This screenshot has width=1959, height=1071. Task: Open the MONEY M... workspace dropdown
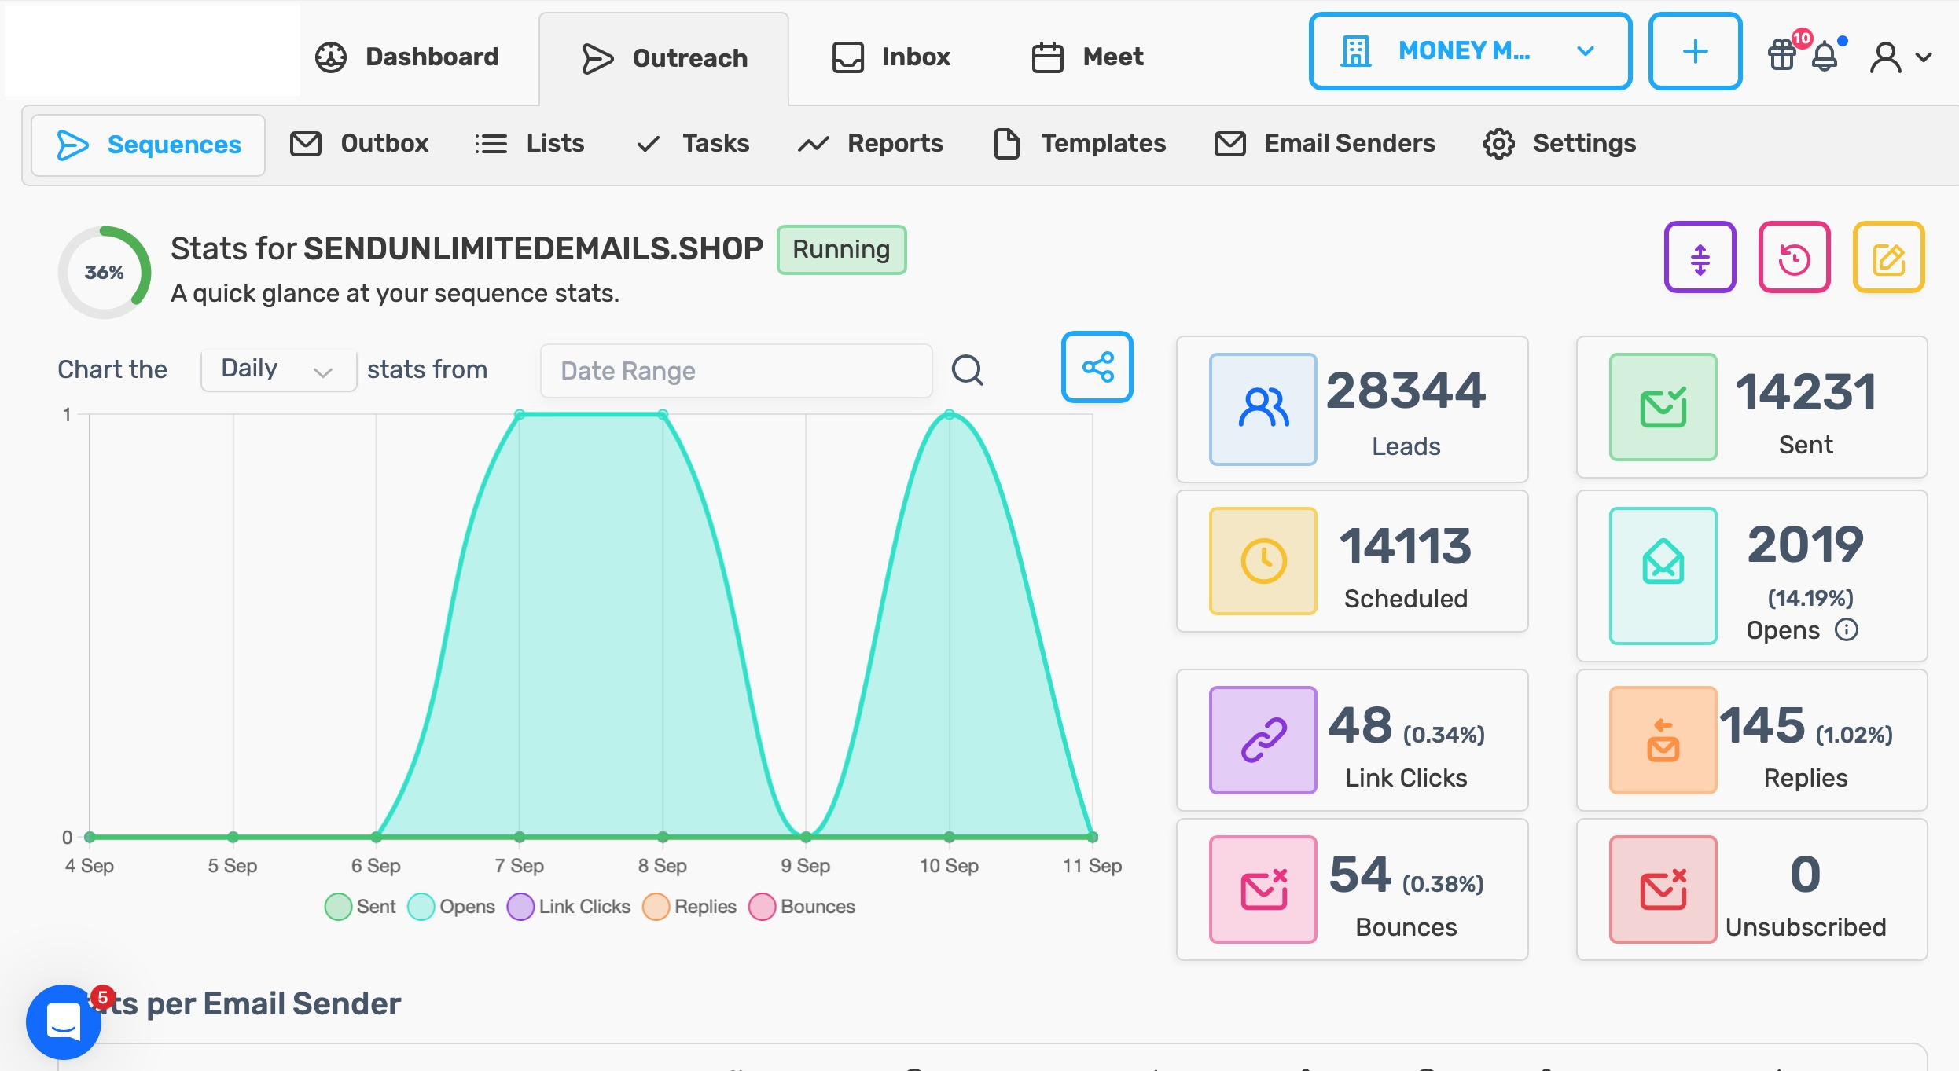tap(1469, 51)
